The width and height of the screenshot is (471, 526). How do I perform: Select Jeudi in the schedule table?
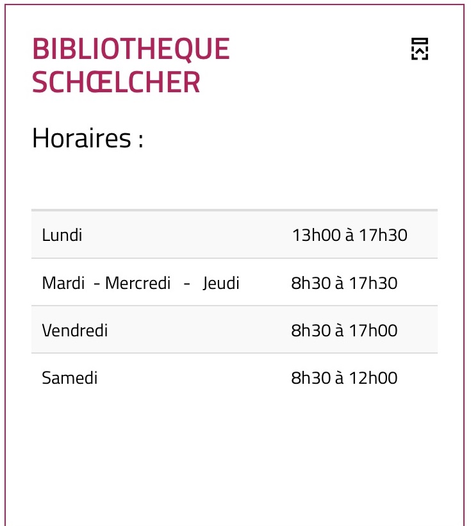pyautogui.click(x=220, y=283)
